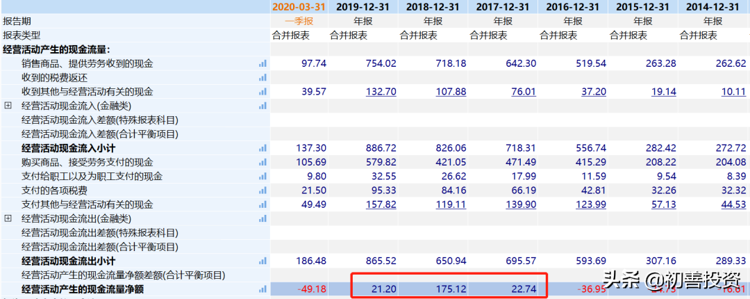This screenshot has height=299, width=750.
Task: Click chart icon for 销售商品、提供劳务收到的现金 row
Action: [262, 63]
